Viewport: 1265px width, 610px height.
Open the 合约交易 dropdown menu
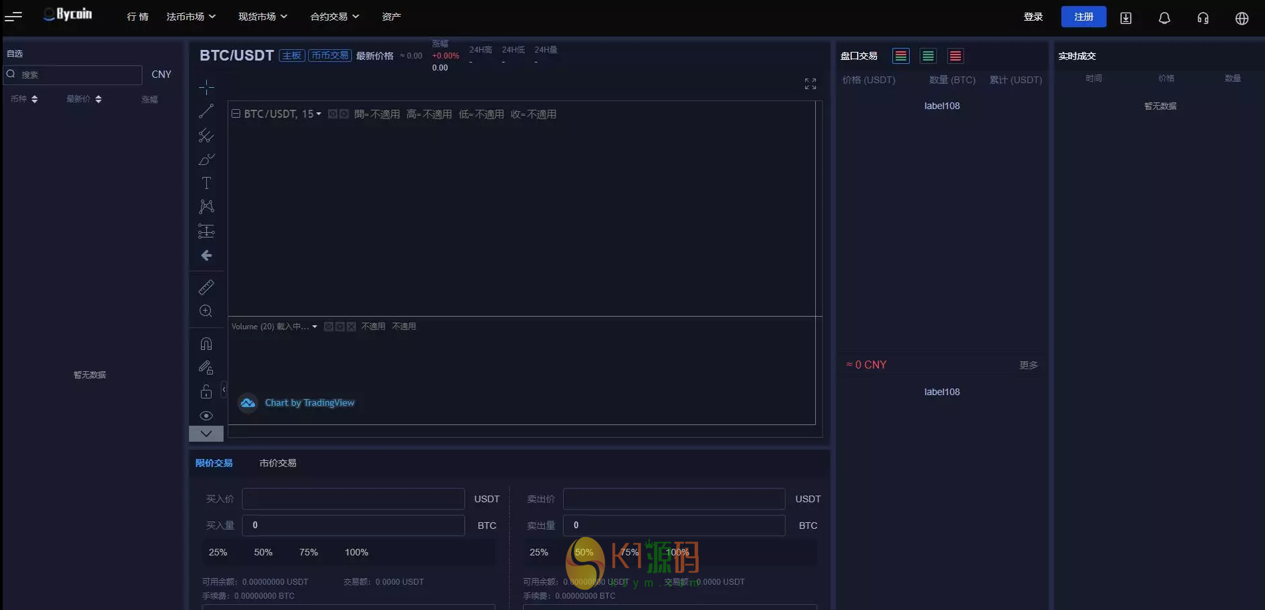pyautogui.click(x=335, y=17)
